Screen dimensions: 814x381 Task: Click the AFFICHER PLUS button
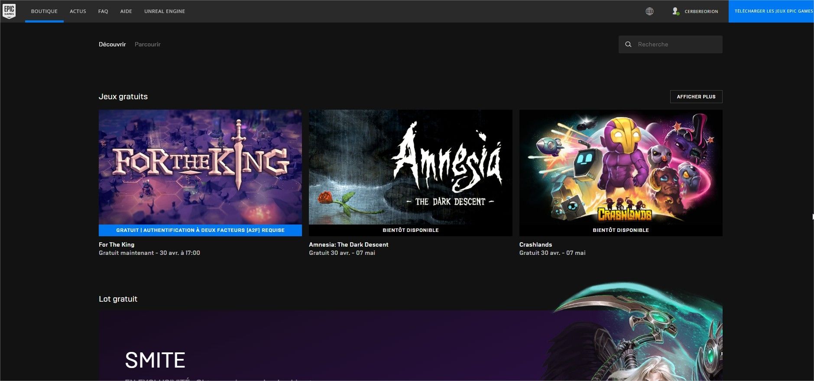coord(696,97)
